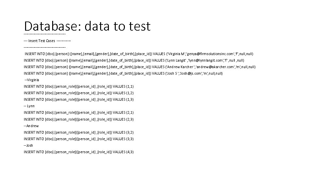Click the '-- Lynn' comment line
This screenshot has width=313, height=176.
(x=29, y=106)
